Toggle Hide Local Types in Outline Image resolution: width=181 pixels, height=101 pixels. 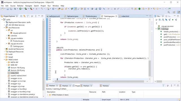pos(176,20)
